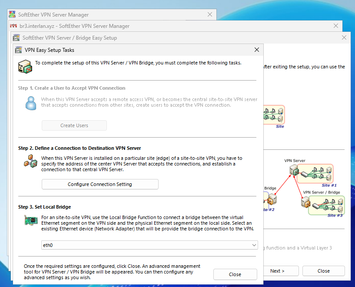Click the 'Site #1' label in the diagram
This screenshot has height=287, width=355.
329,186
